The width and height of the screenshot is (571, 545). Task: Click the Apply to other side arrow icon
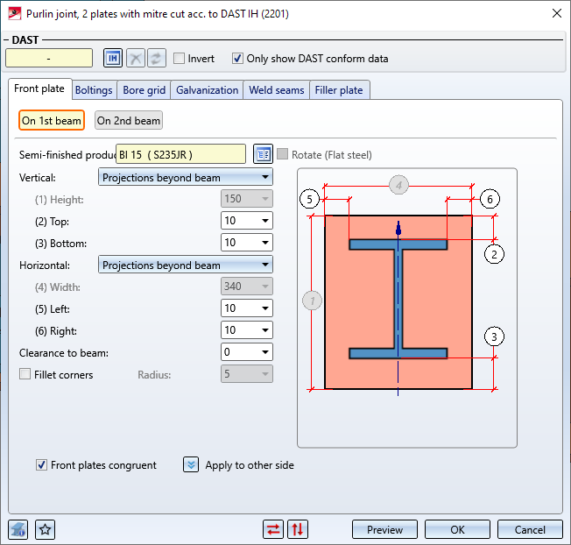[192, 465]
